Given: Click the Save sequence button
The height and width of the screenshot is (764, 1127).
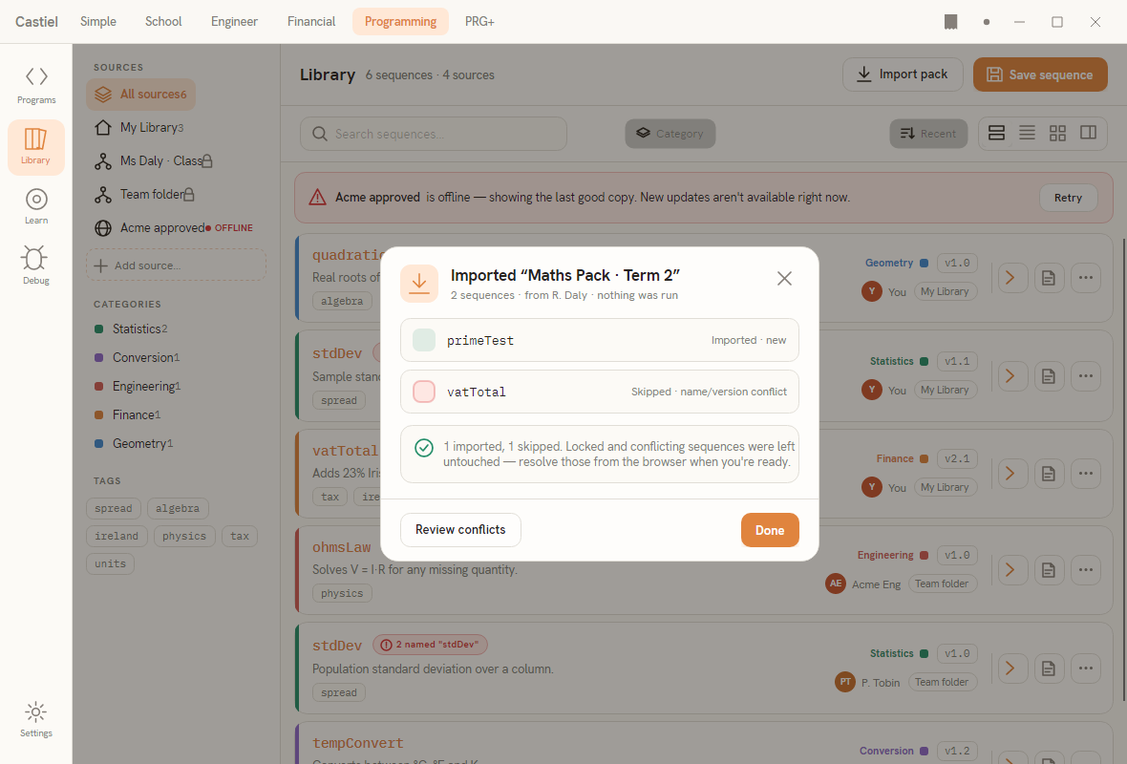Looking at the screenshot, I should click(1040, 74).
